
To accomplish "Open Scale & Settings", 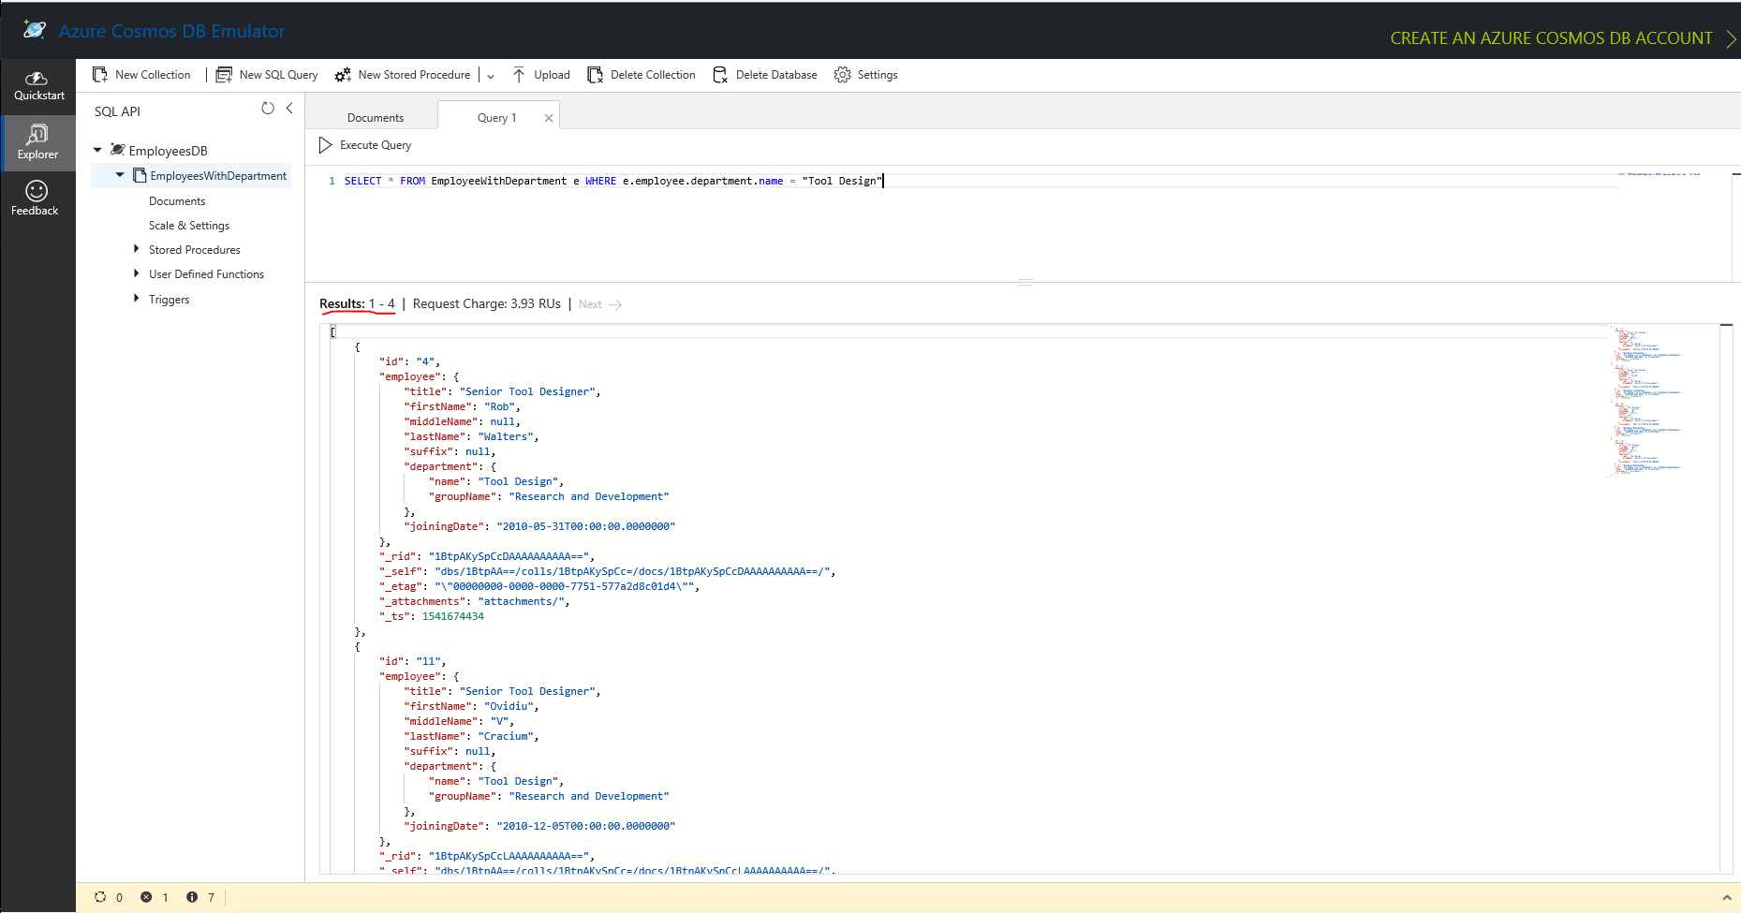I will (189, 226).
